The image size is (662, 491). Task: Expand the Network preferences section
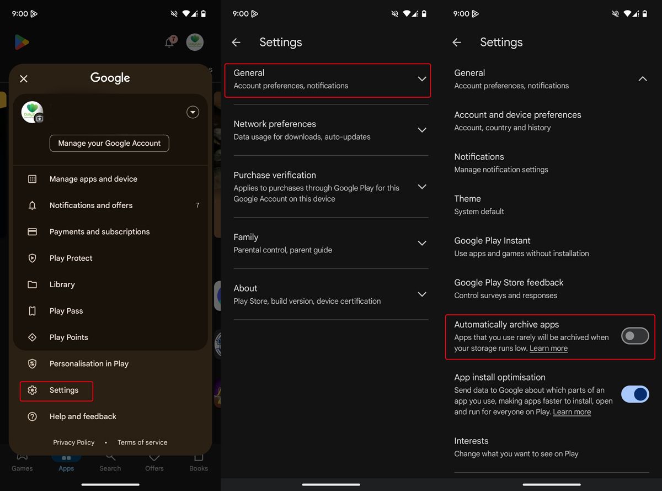click(x=330, y=130)
